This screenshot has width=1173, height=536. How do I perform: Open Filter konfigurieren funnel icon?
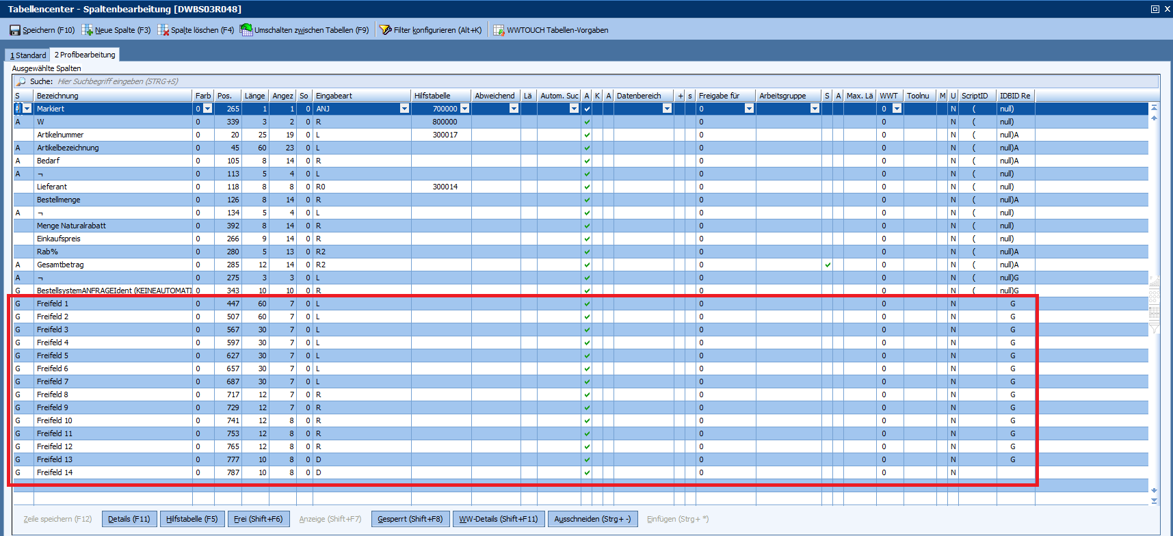point(385,30)
